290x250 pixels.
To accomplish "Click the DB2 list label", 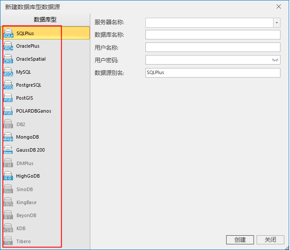I will (x=21, y=124).
